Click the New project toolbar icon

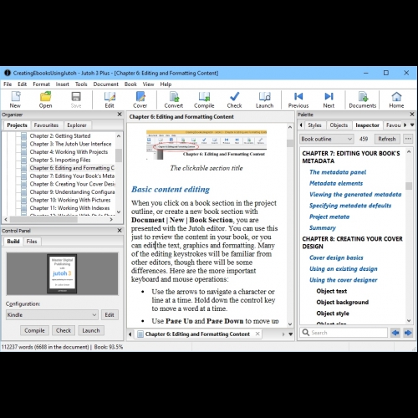tap(15, 99)
